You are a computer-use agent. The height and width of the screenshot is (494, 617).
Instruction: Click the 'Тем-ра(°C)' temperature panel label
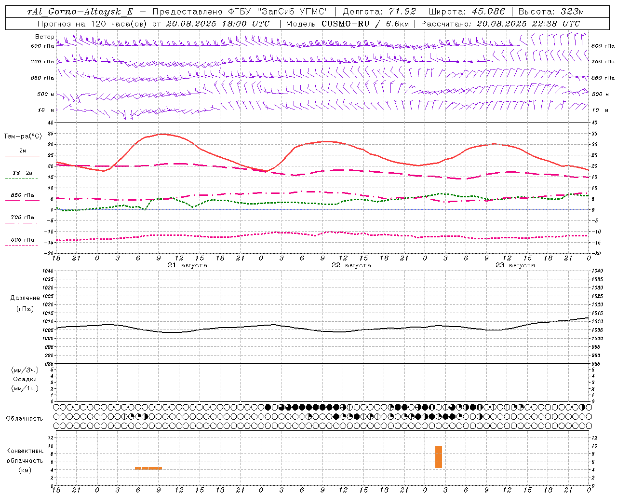[x=23, y=137]
